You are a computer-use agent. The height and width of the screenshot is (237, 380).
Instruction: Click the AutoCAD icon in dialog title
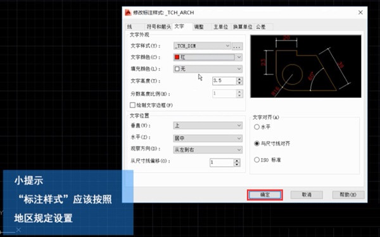click(x=128, y=13)
